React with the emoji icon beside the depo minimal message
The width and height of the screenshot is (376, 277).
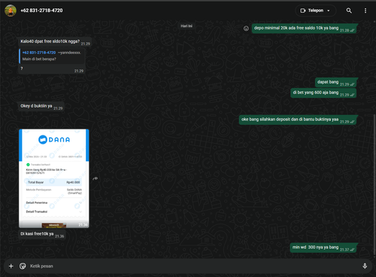click(246, 29)
